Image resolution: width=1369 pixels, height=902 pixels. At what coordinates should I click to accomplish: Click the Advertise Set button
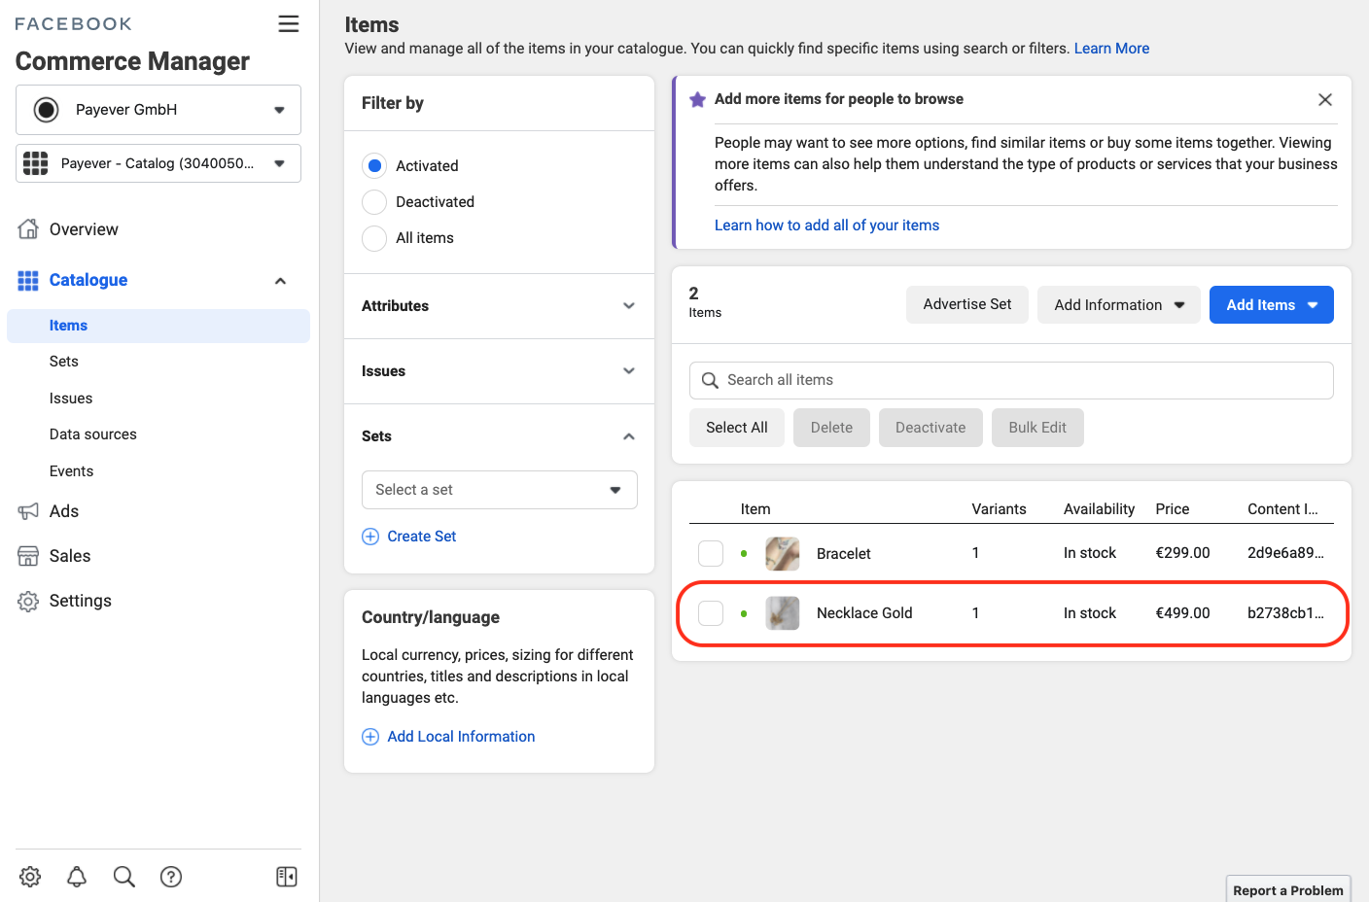967,304
